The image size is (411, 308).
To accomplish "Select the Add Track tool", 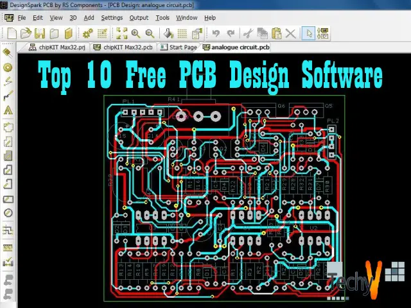I will click(8, 96).
